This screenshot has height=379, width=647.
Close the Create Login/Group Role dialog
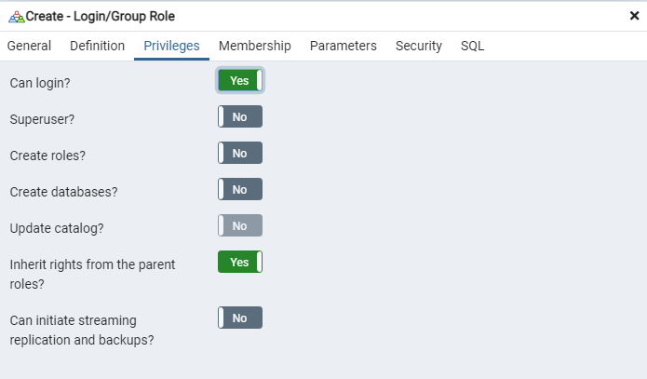(x=634, y=16)
